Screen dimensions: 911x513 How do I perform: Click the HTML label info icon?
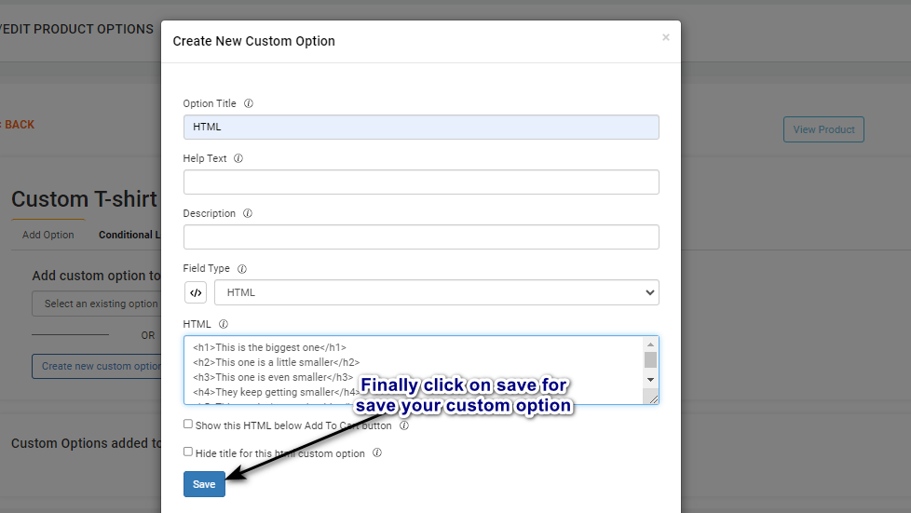[224, 324]
